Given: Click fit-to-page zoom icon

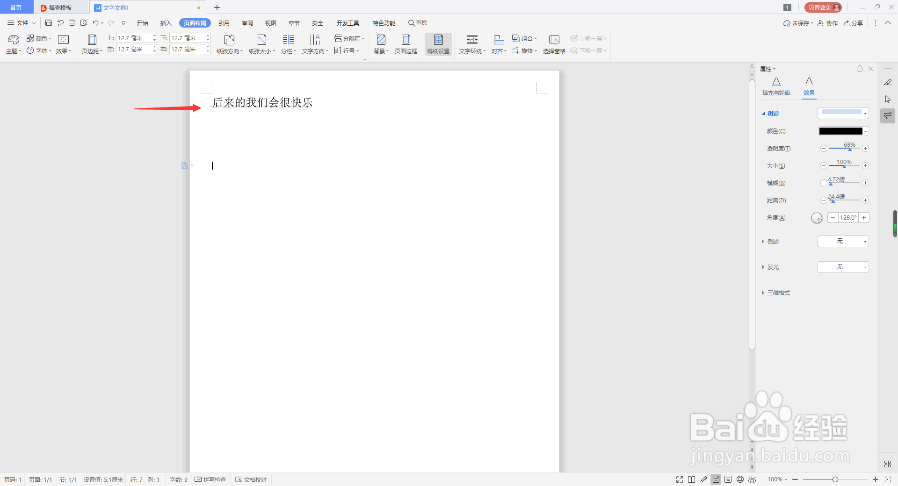Looking at the screenshot, I should (888, 479).
